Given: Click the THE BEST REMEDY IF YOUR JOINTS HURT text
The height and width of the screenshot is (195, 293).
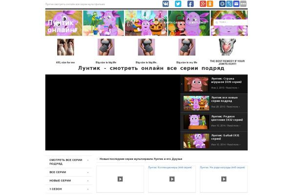Looking at the screenshot, I should (227, 62).
